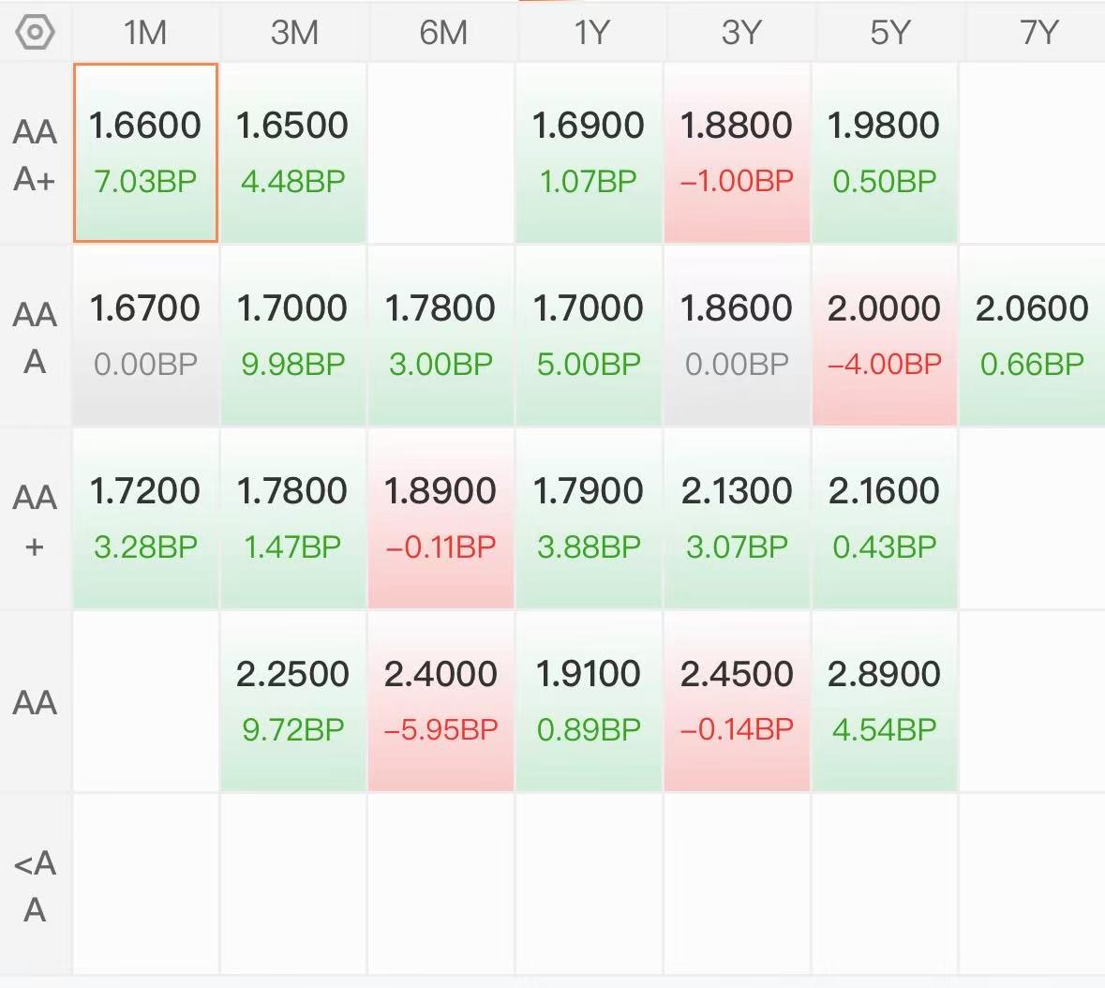Select the AAA 5Y cell showing 2.0000
Viewport: 1105px width, 988px height.
click(x=885, y=336)
